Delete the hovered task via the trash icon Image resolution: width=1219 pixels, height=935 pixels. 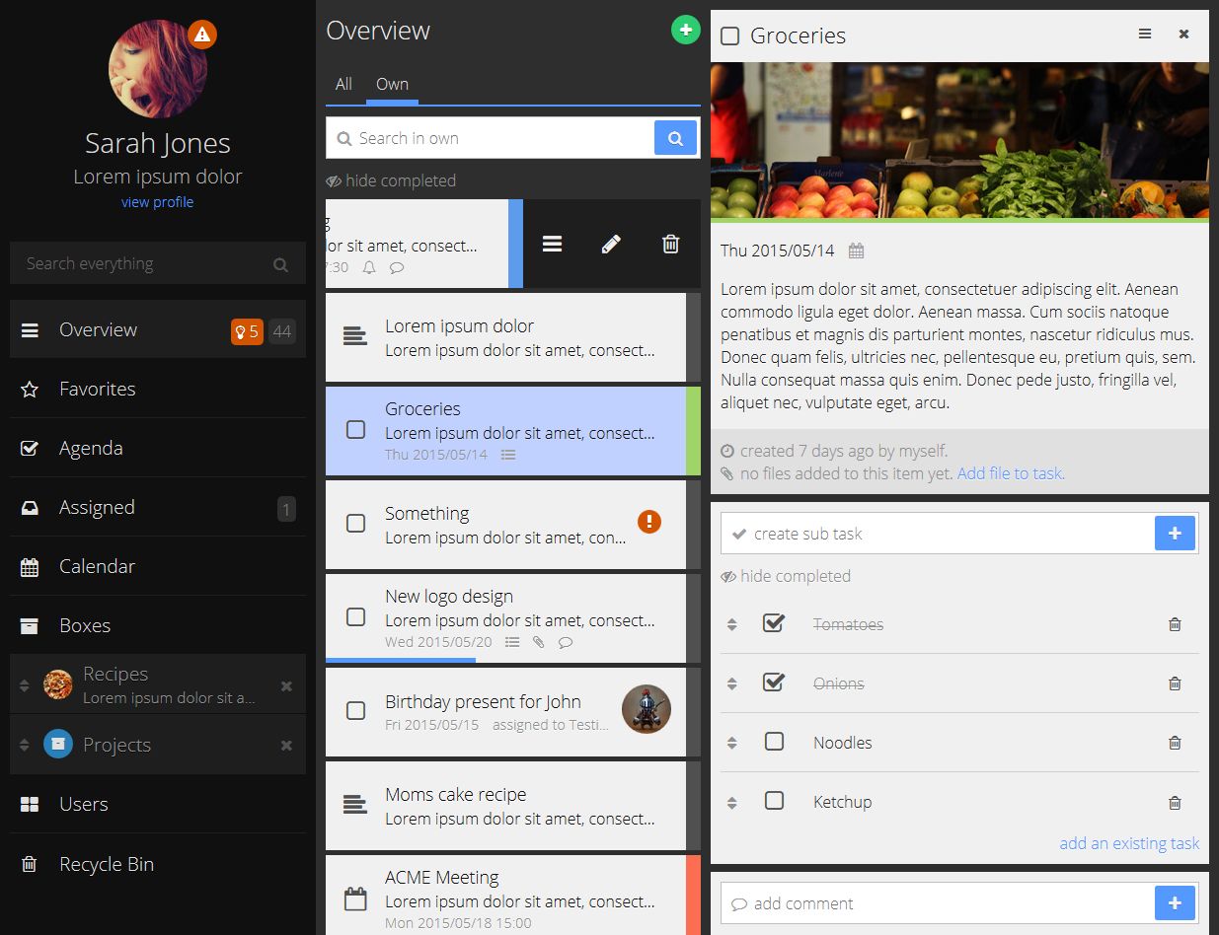(670, 244)
